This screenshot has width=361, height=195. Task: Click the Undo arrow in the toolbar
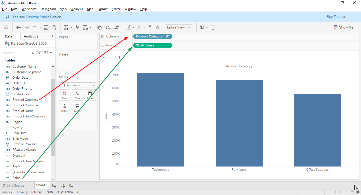click(18, 27)
